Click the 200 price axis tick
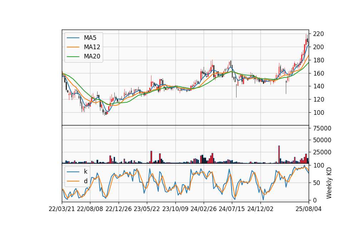343x246 pixels. tap(318, 47)
